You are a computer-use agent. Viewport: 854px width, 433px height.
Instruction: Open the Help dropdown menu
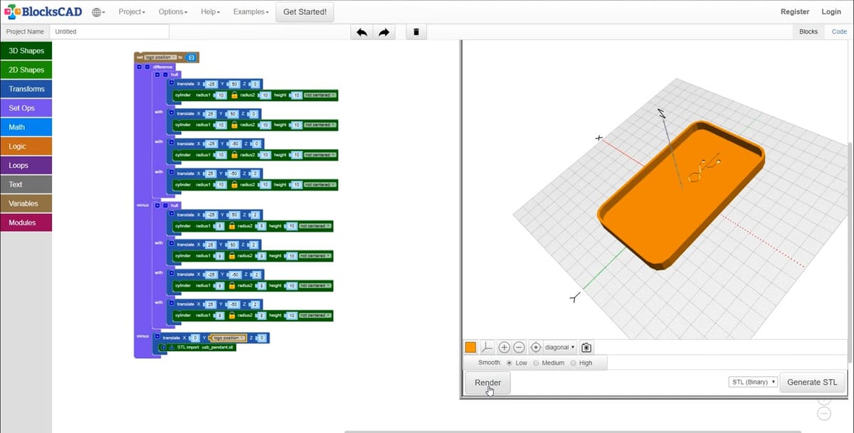click(210, 12)
